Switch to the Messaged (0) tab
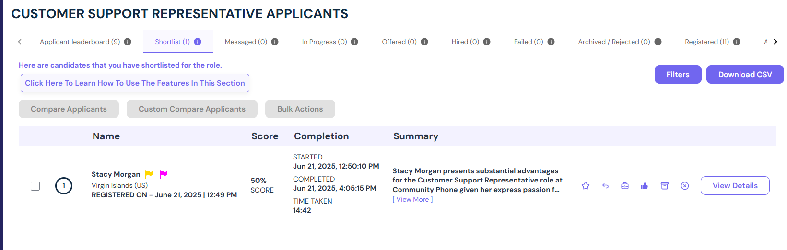787x250 pixels. point(246,42)
